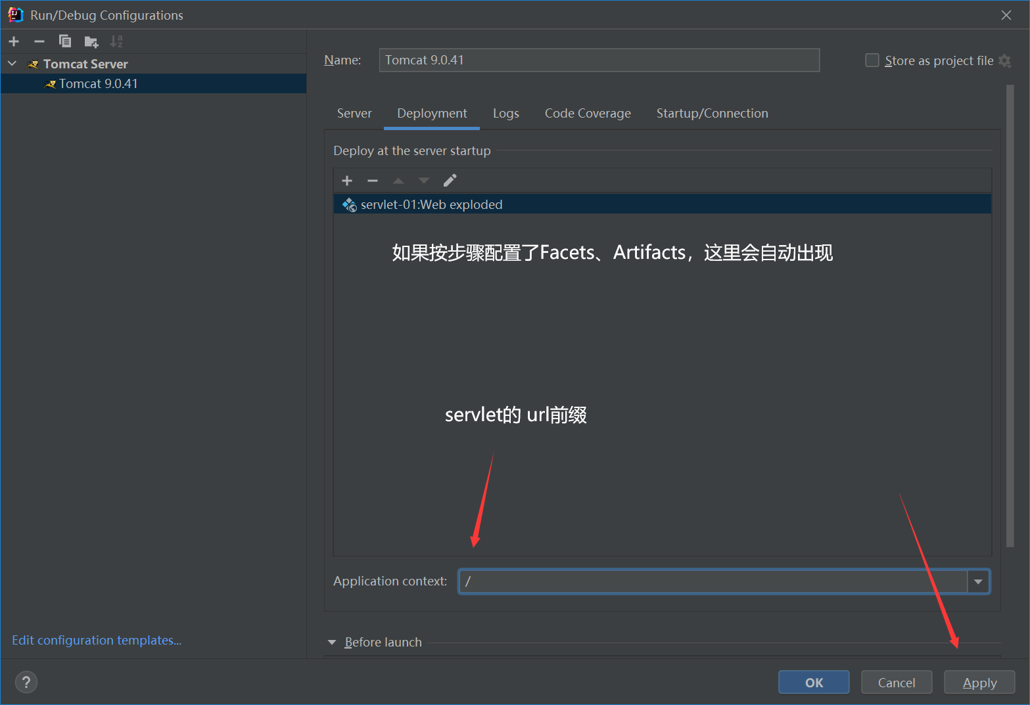
Task: Collapse the Before launch section
Action: click(332, 642)
